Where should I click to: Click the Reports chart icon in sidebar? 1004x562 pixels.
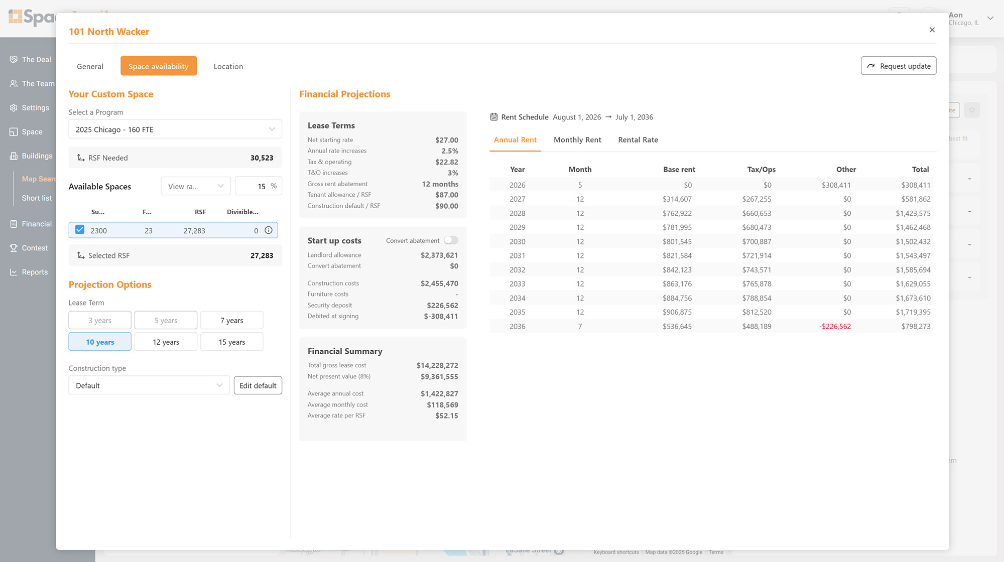14,272
